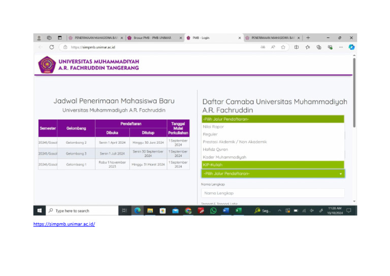Open Google Chrome from taskbar
The width and height of the screenshot is (390, 276).
(x=188, y=211)
